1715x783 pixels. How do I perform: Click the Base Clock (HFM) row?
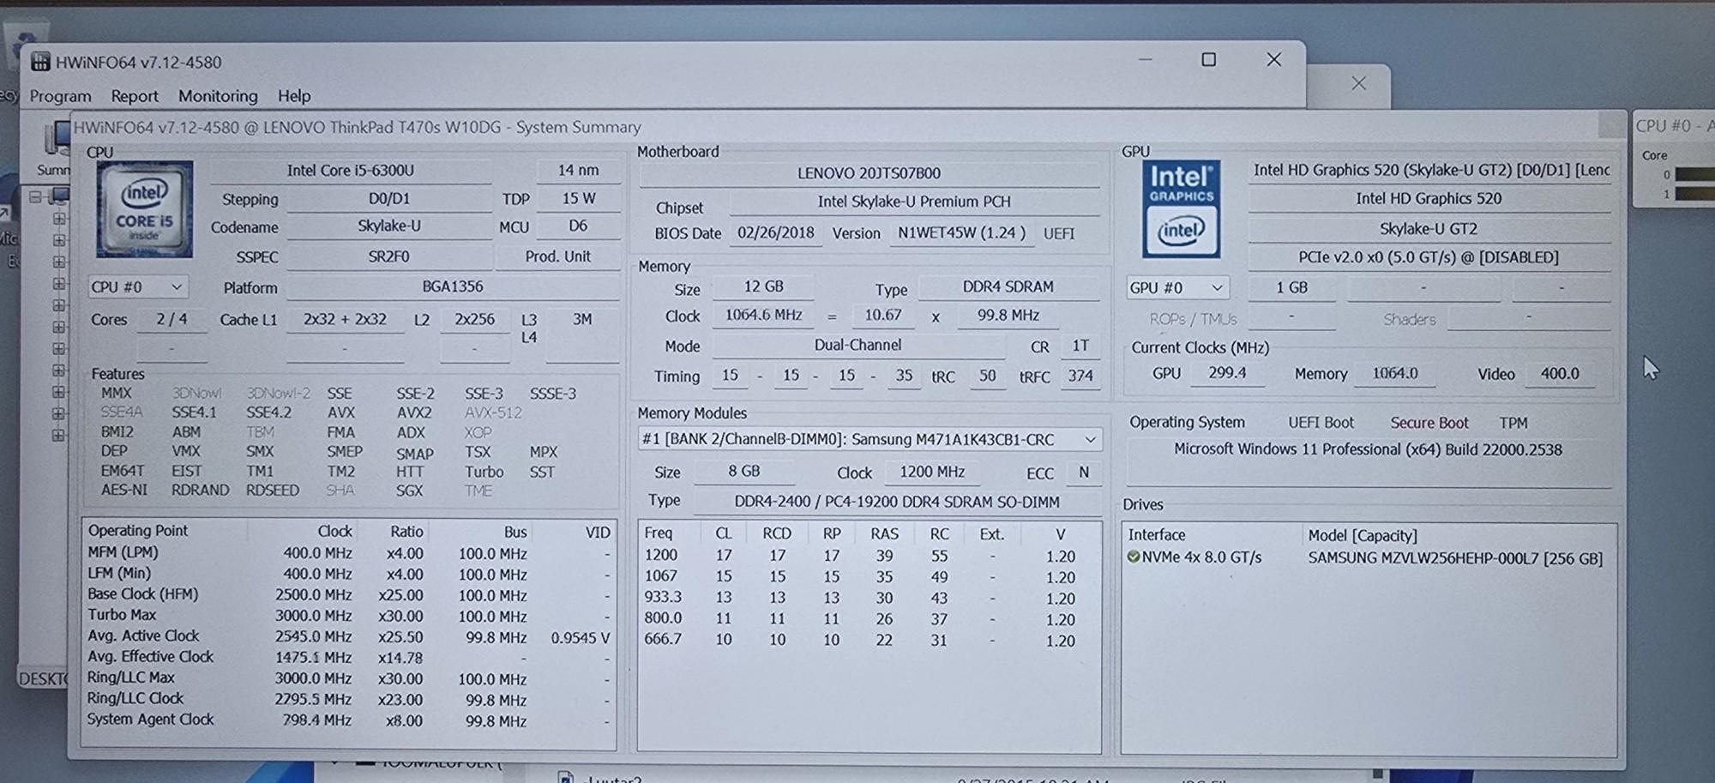click(x=350, y=594)
